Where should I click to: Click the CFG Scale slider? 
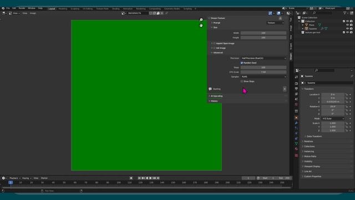(263, 72)
